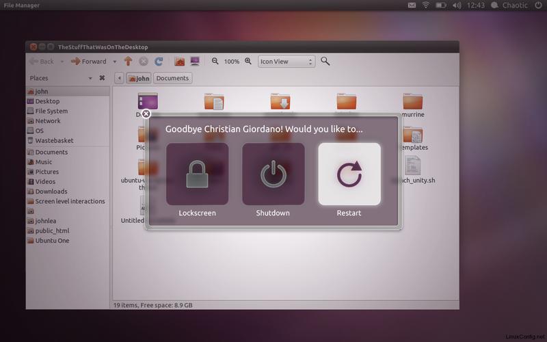The image size is (547, 342).
Task: Zoom out the folder view
Action: pos(215,61)
